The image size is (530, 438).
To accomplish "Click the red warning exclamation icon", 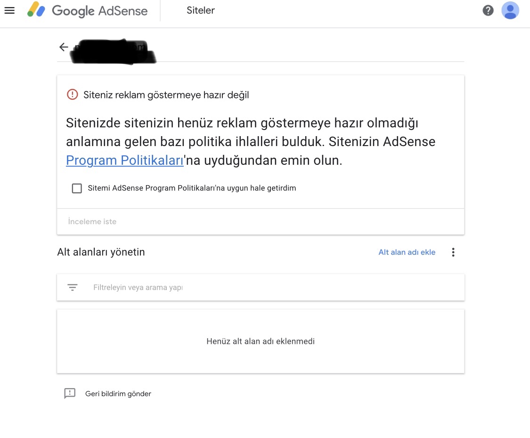I will (x=73, y=95).
